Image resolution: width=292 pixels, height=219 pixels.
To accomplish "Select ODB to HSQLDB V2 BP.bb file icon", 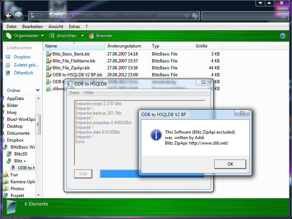I will pyautogui.click(x=49, y=75).
